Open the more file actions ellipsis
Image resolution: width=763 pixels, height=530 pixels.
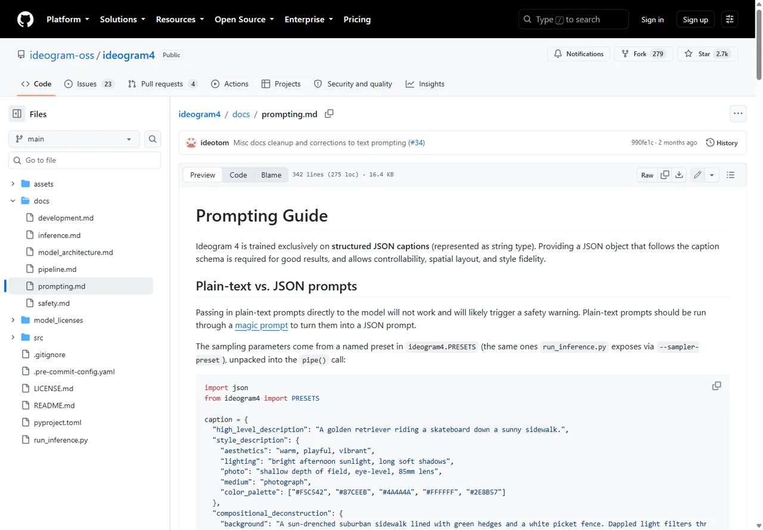point(738,113)
